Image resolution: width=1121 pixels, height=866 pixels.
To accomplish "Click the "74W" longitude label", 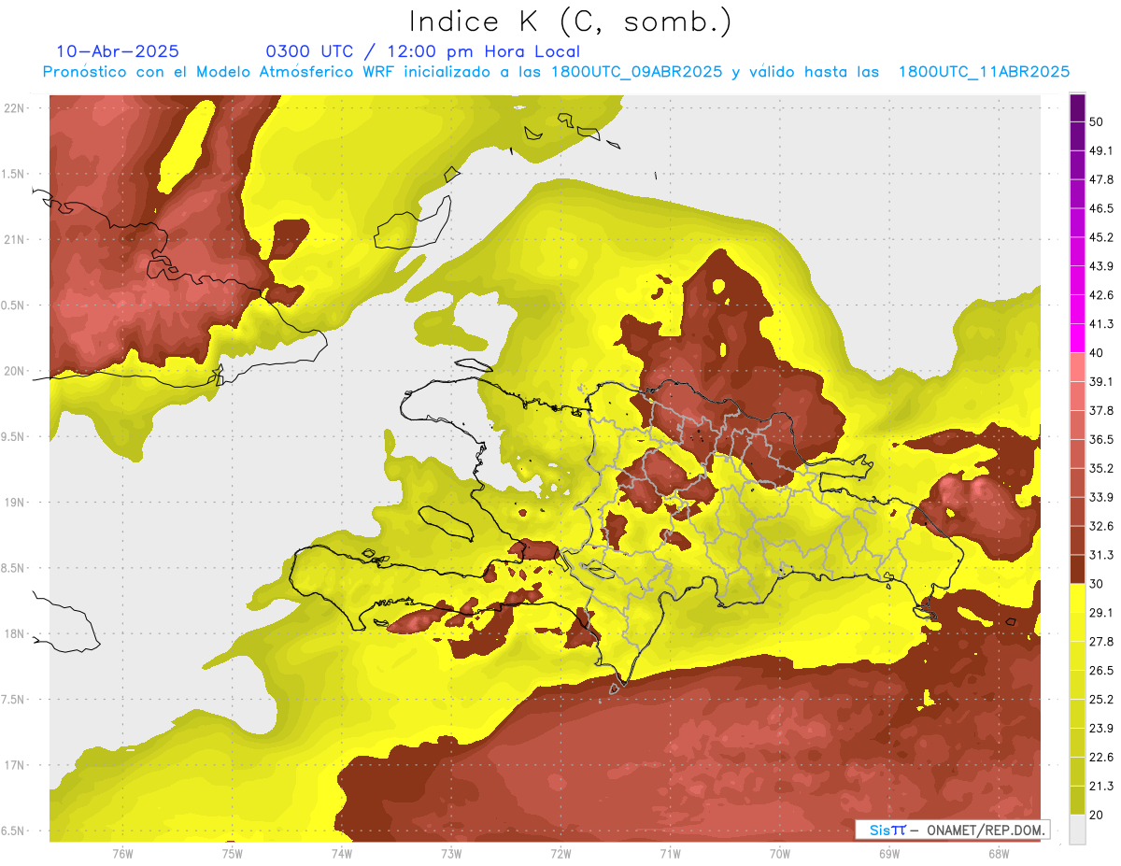I will point(342,854).
